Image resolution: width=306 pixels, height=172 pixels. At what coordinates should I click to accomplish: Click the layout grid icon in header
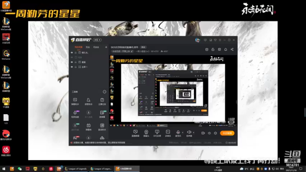(x=219, y=50)
